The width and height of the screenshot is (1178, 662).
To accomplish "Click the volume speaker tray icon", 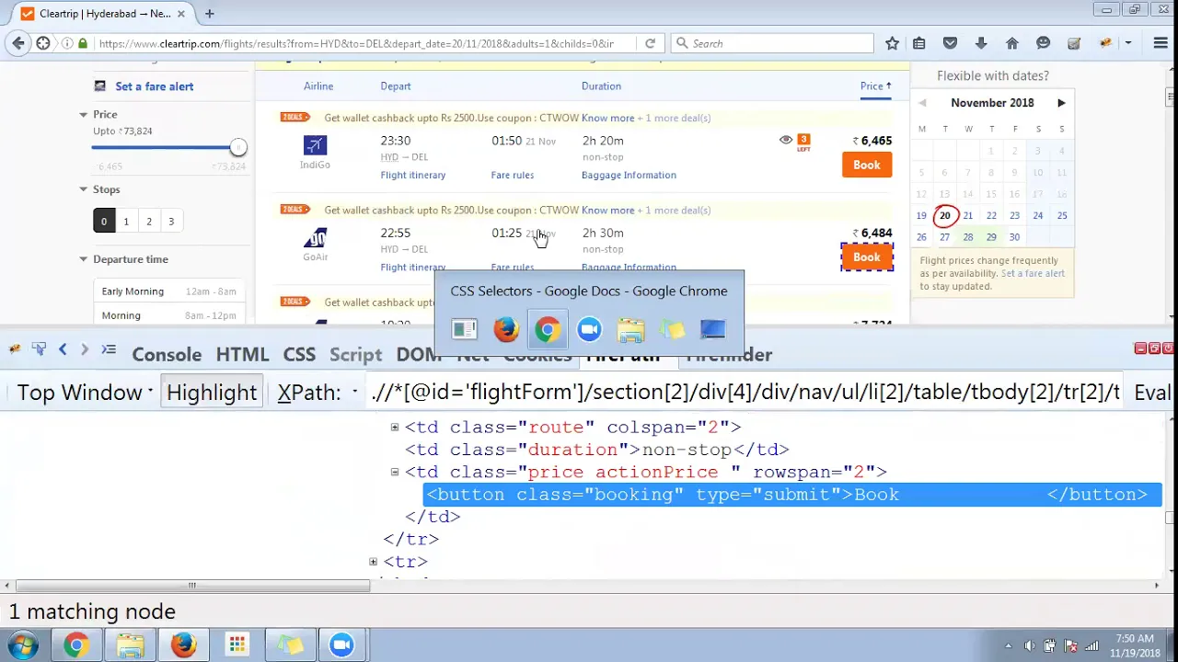I will (x=1029, y=645).
